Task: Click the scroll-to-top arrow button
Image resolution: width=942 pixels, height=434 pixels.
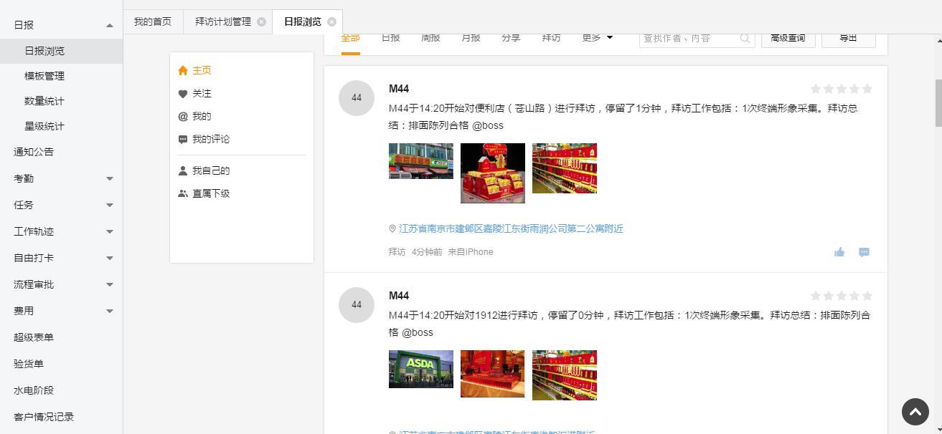Action: coord(915,412)
